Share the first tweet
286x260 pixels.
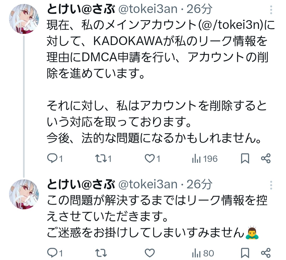[266, 158]
